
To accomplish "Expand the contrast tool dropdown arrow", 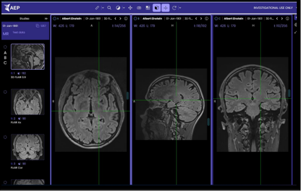I will coord(124,8).
